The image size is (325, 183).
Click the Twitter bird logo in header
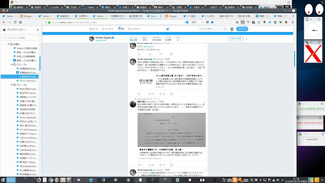tap(168, 29)
